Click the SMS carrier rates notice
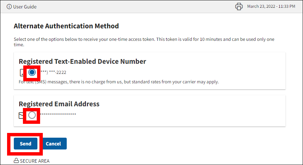 tap(119, 82)
